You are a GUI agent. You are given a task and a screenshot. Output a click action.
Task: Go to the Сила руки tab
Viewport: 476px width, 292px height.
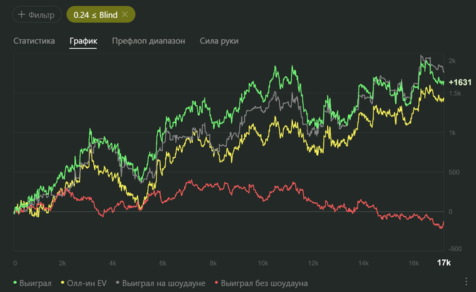tap(219, 41)
